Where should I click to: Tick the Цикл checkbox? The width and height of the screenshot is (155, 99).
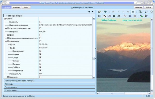[x=40, y=35]
